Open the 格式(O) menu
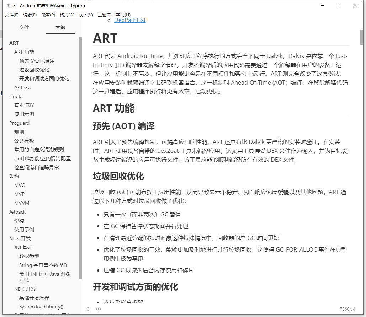The image size is (366, 317). (67, 15)
